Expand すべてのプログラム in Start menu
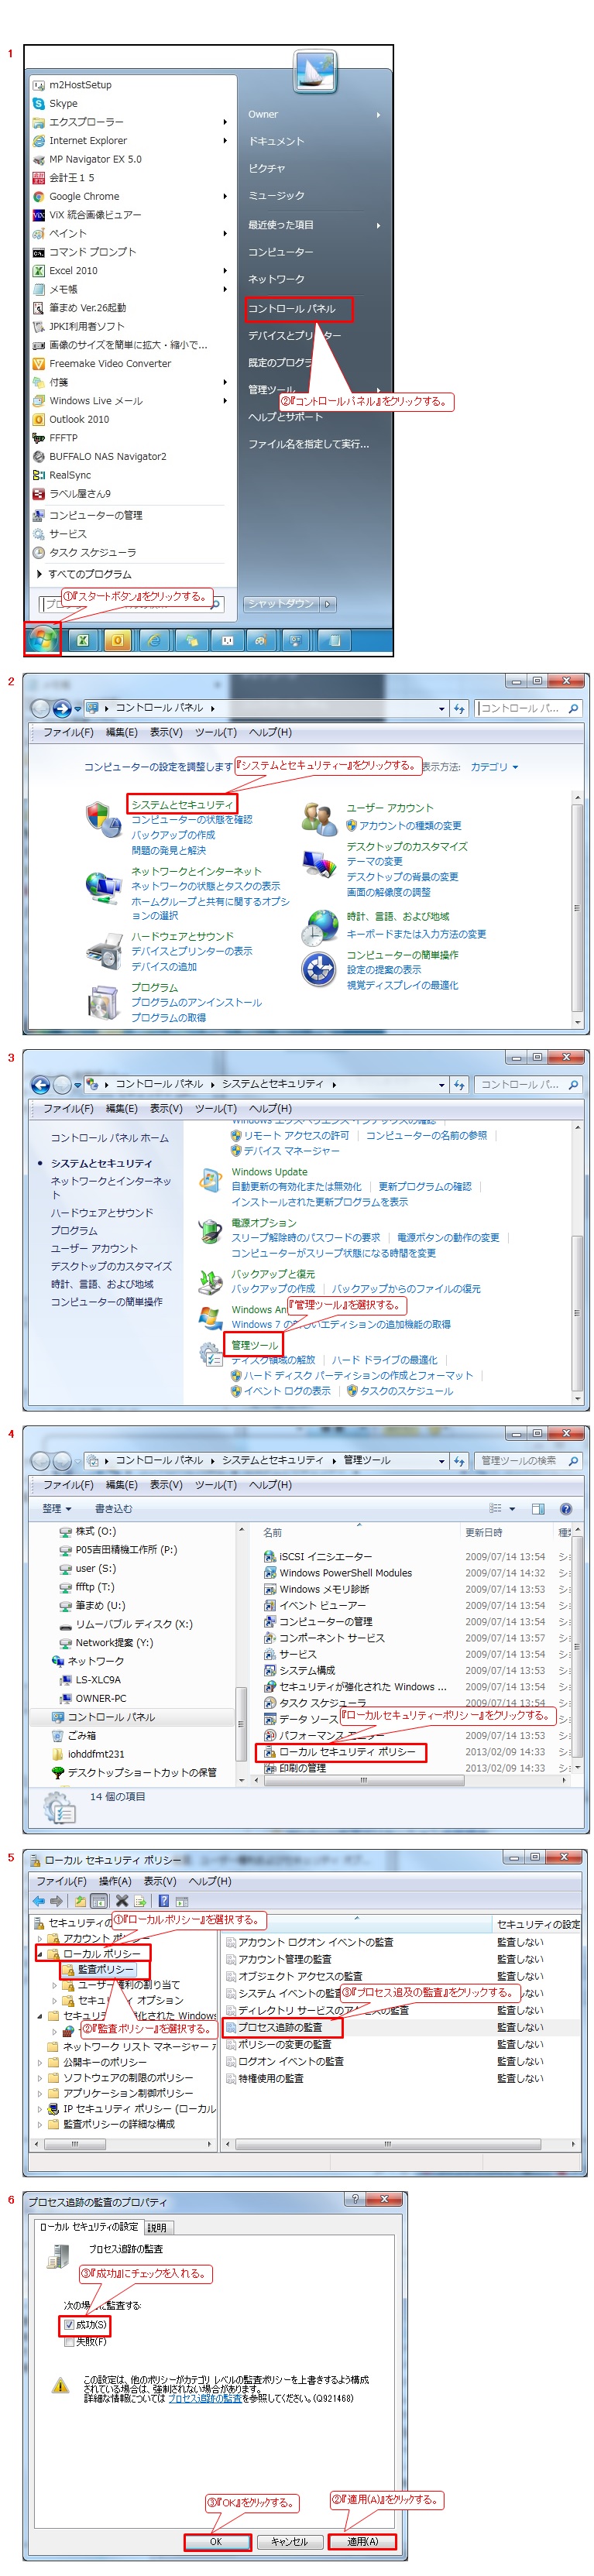Screen dimensions: 594x2576 85,574
